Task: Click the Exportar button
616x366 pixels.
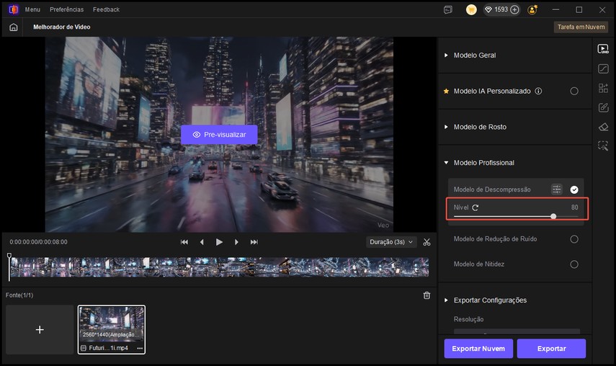Action: coord(551,348)
